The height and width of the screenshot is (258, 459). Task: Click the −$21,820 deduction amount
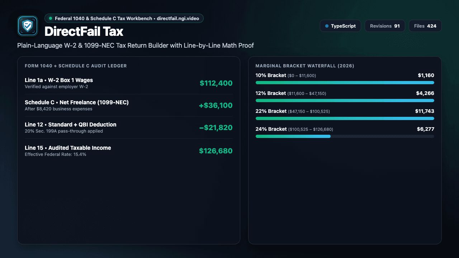click(x=216, y=128)
